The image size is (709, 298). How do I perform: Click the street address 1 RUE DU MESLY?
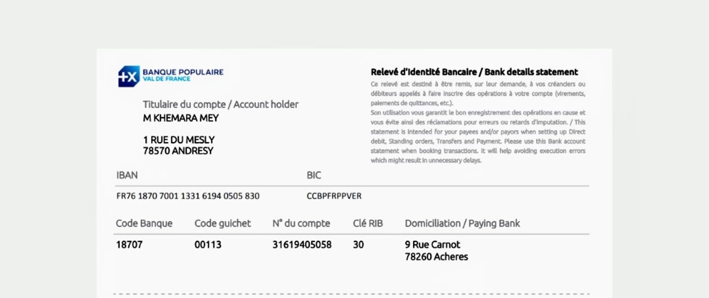point(179,140)
